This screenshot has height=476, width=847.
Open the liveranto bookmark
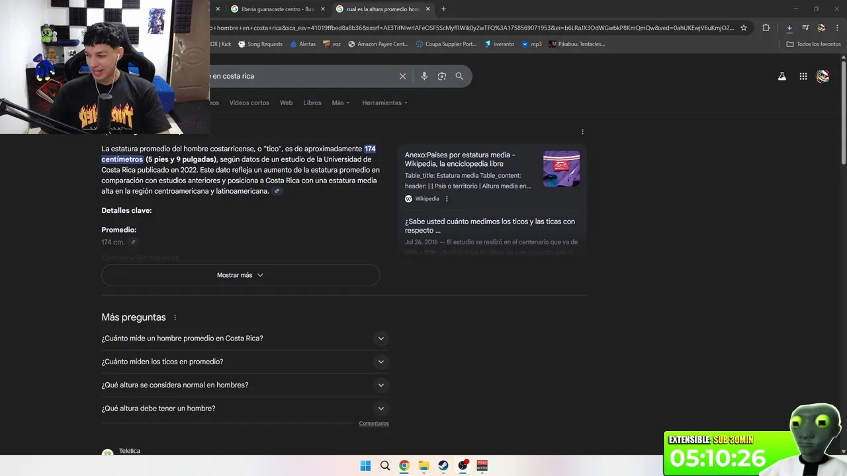point(499,44)
